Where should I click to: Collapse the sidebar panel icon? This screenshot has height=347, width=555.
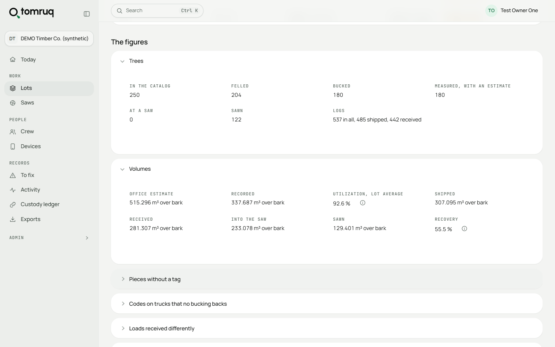click(x=87, y=14)
